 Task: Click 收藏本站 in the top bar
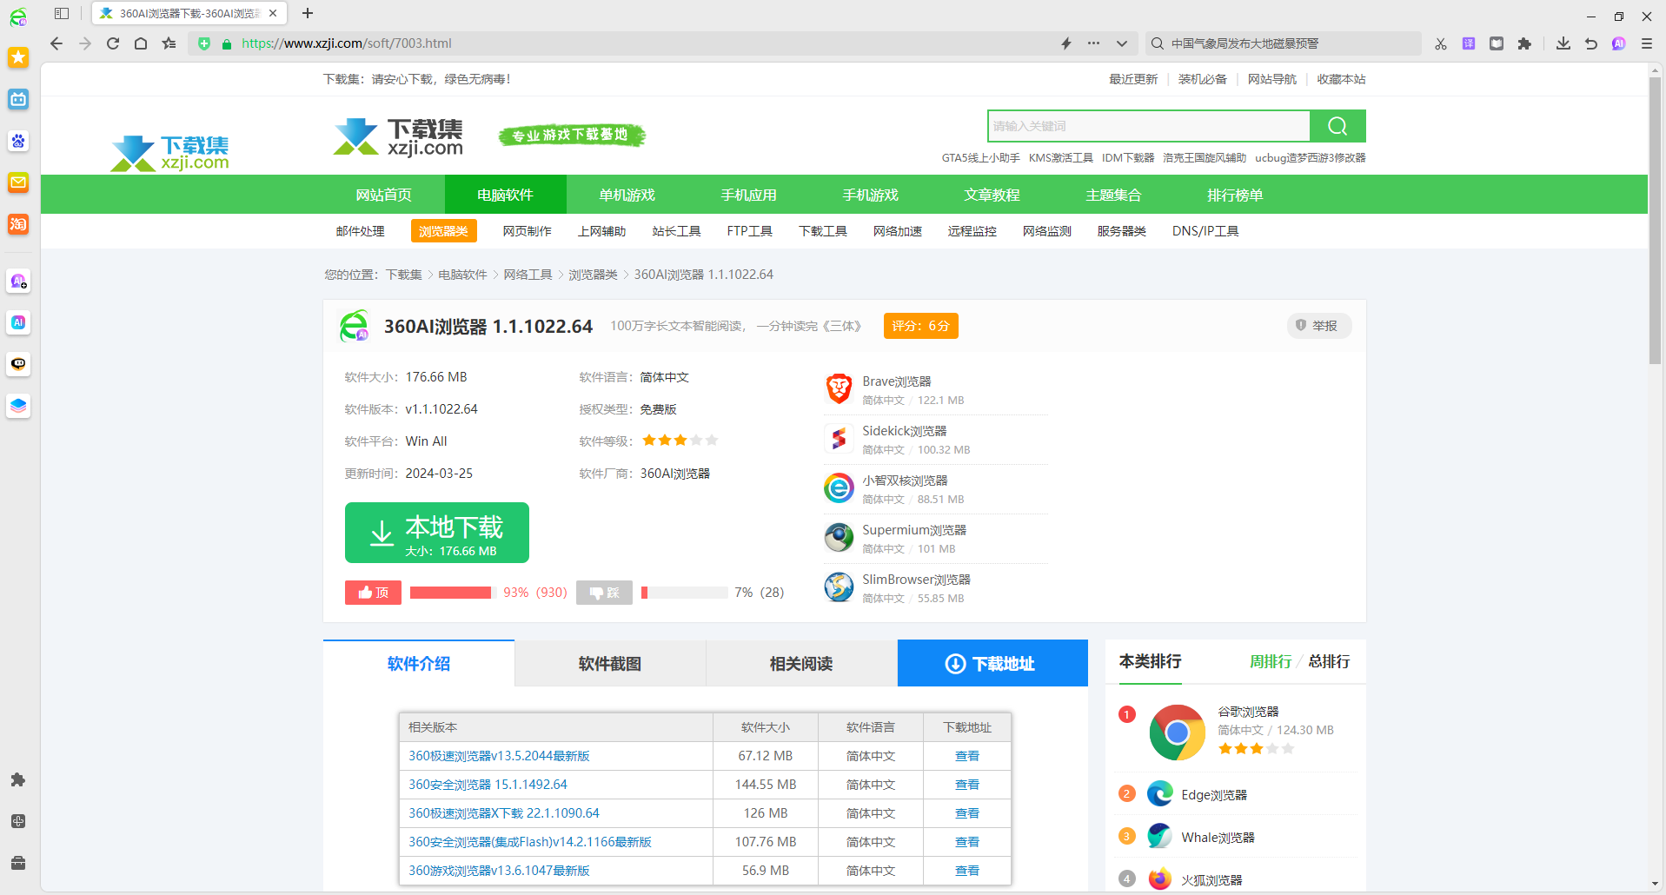tap(1341, 79)
